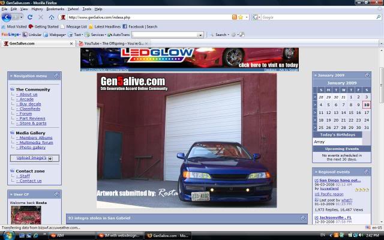Collapse the 93 integra stolen news block
Image resolution: width=384 pixels, height=240 pixels.
[303, 218]
